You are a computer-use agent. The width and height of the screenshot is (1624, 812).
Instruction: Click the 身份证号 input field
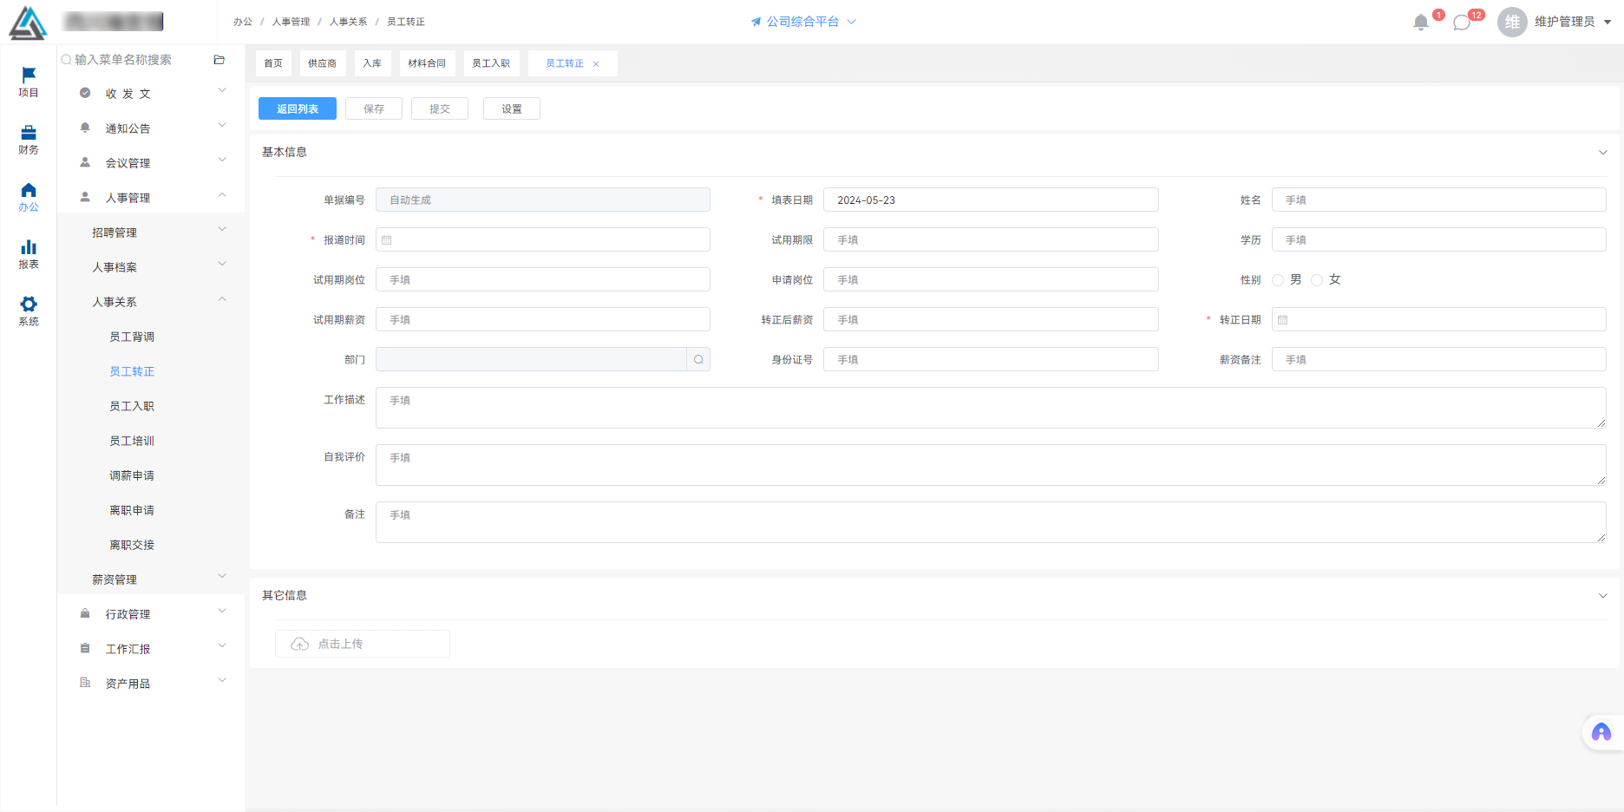click(991, 359)
